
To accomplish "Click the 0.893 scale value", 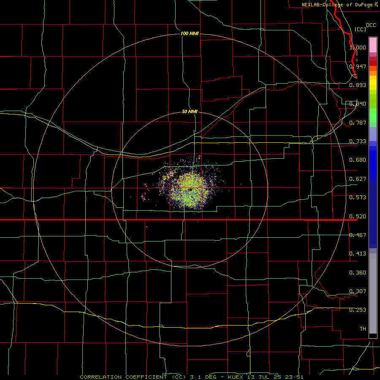I will pyautogui.click(x=358, y=85).
